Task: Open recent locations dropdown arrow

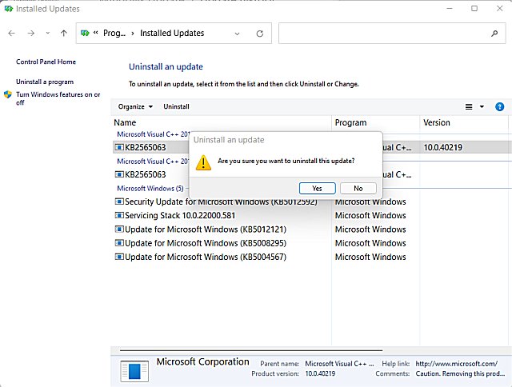Action: click(x=48, y=33)
